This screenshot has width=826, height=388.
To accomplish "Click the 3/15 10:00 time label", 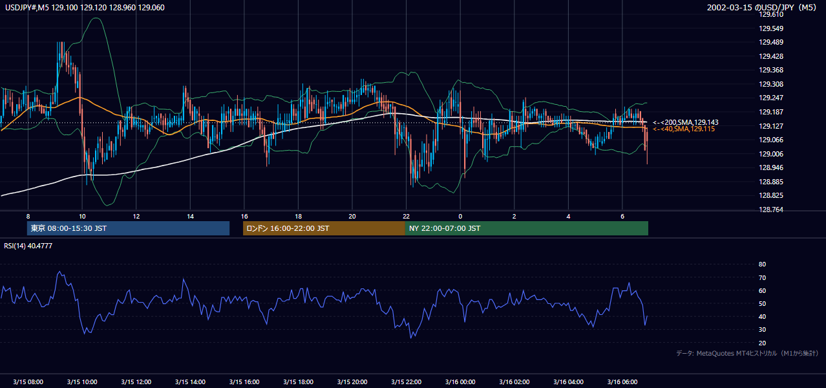I will tap(82, 382).
